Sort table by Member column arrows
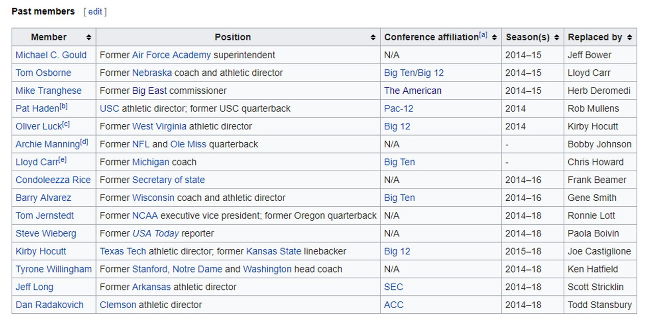653x324 pixels. point(89,37)
